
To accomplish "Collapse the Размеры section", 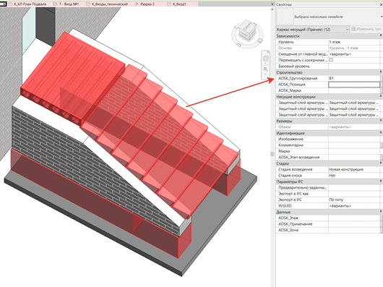I will [381, 121].
